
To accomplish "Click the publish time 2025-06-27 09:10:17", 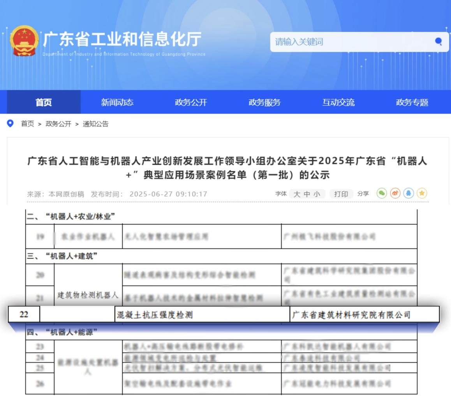I will [169, 194].
